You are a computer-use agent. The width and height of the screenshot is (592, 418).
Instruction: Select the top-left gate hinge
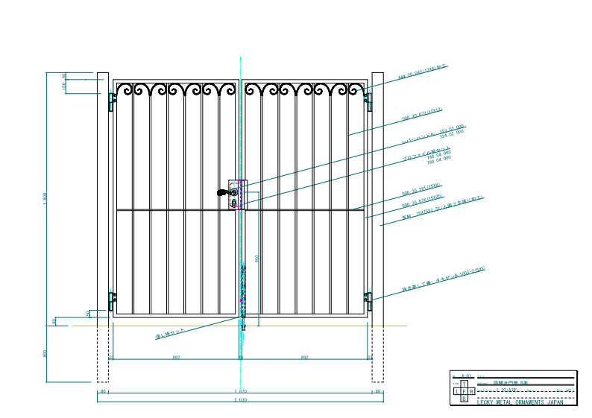tap(113, 99)
